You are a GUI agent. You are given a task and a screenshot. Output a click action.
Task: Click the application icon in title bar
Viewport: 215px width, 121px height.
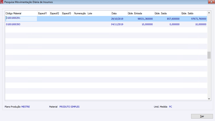click(x=2, y=2)
